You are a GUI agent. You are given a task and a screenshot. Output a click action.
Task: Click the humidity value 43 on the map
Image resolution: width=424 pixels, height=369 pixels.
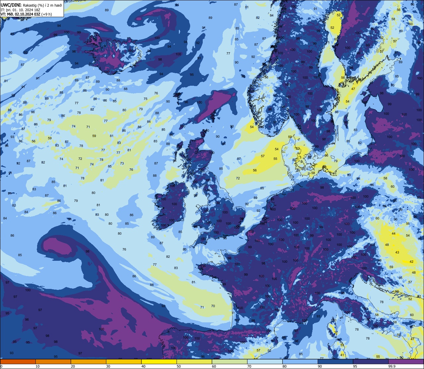pos(397,253)
